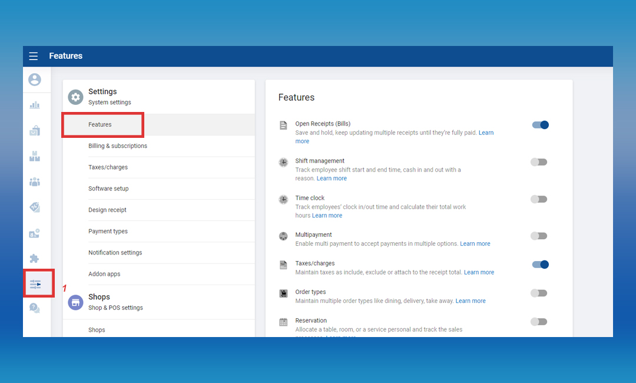Turn off the Taxes/charges feature toggle

tap(540, 265)
